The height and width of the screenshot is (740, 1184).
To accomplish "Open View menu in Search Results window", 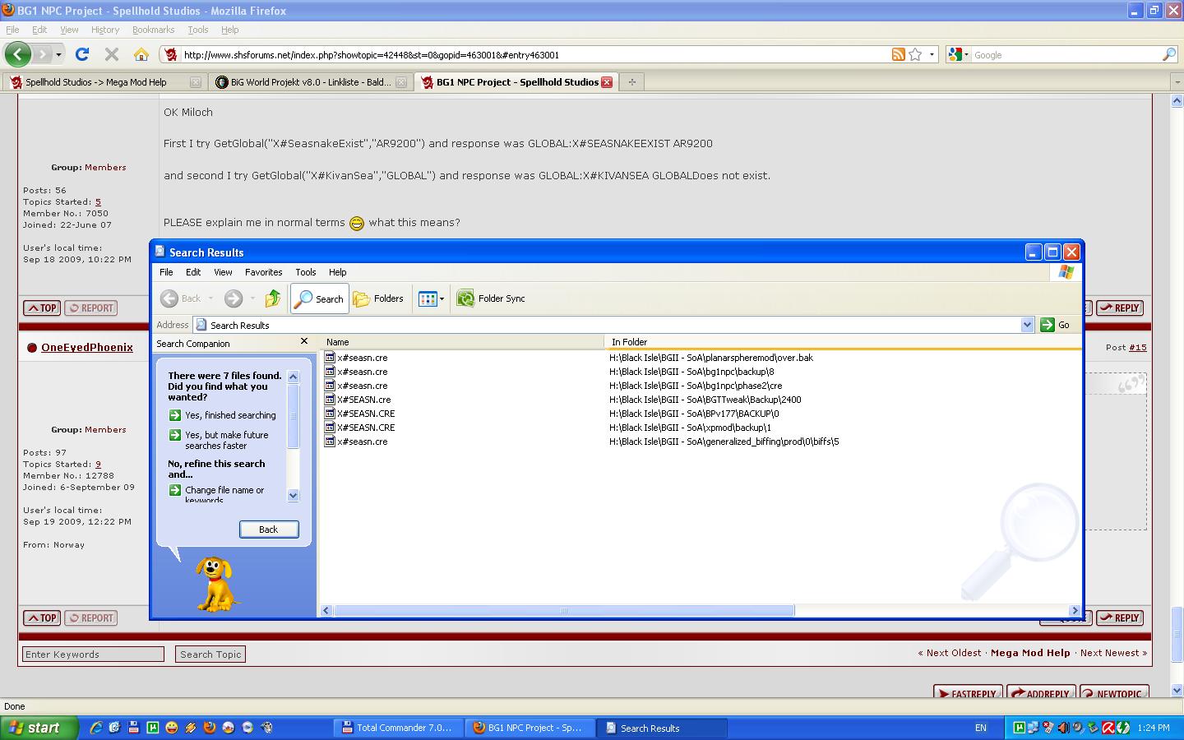I will coord(223,272).
